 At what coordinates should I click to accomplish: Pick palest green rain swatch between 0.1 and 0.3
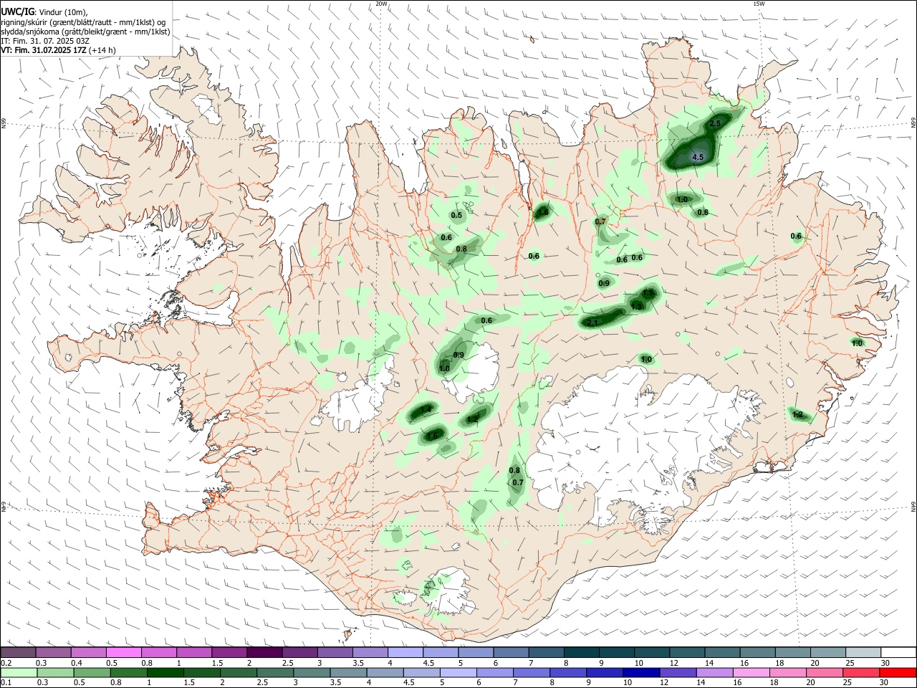click(x=18, y=672)
